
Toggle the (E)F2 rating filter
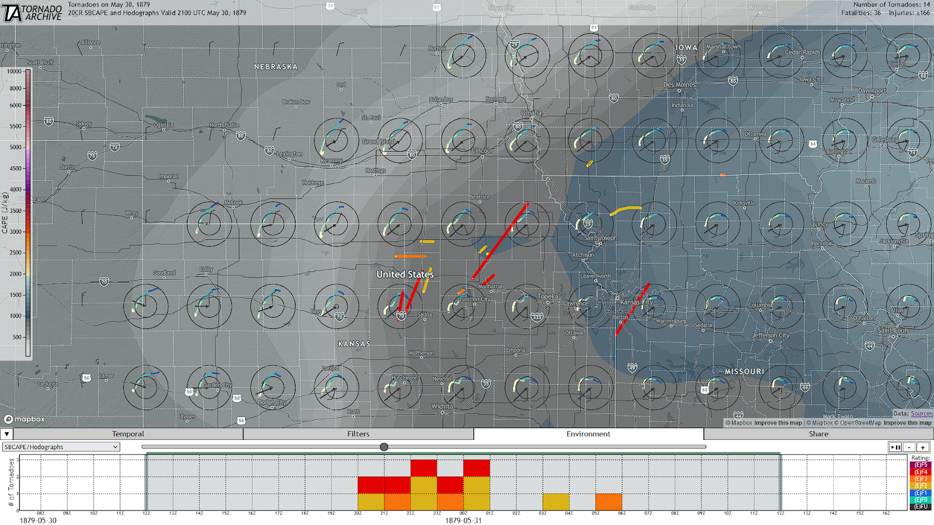[x=920, y=486]
